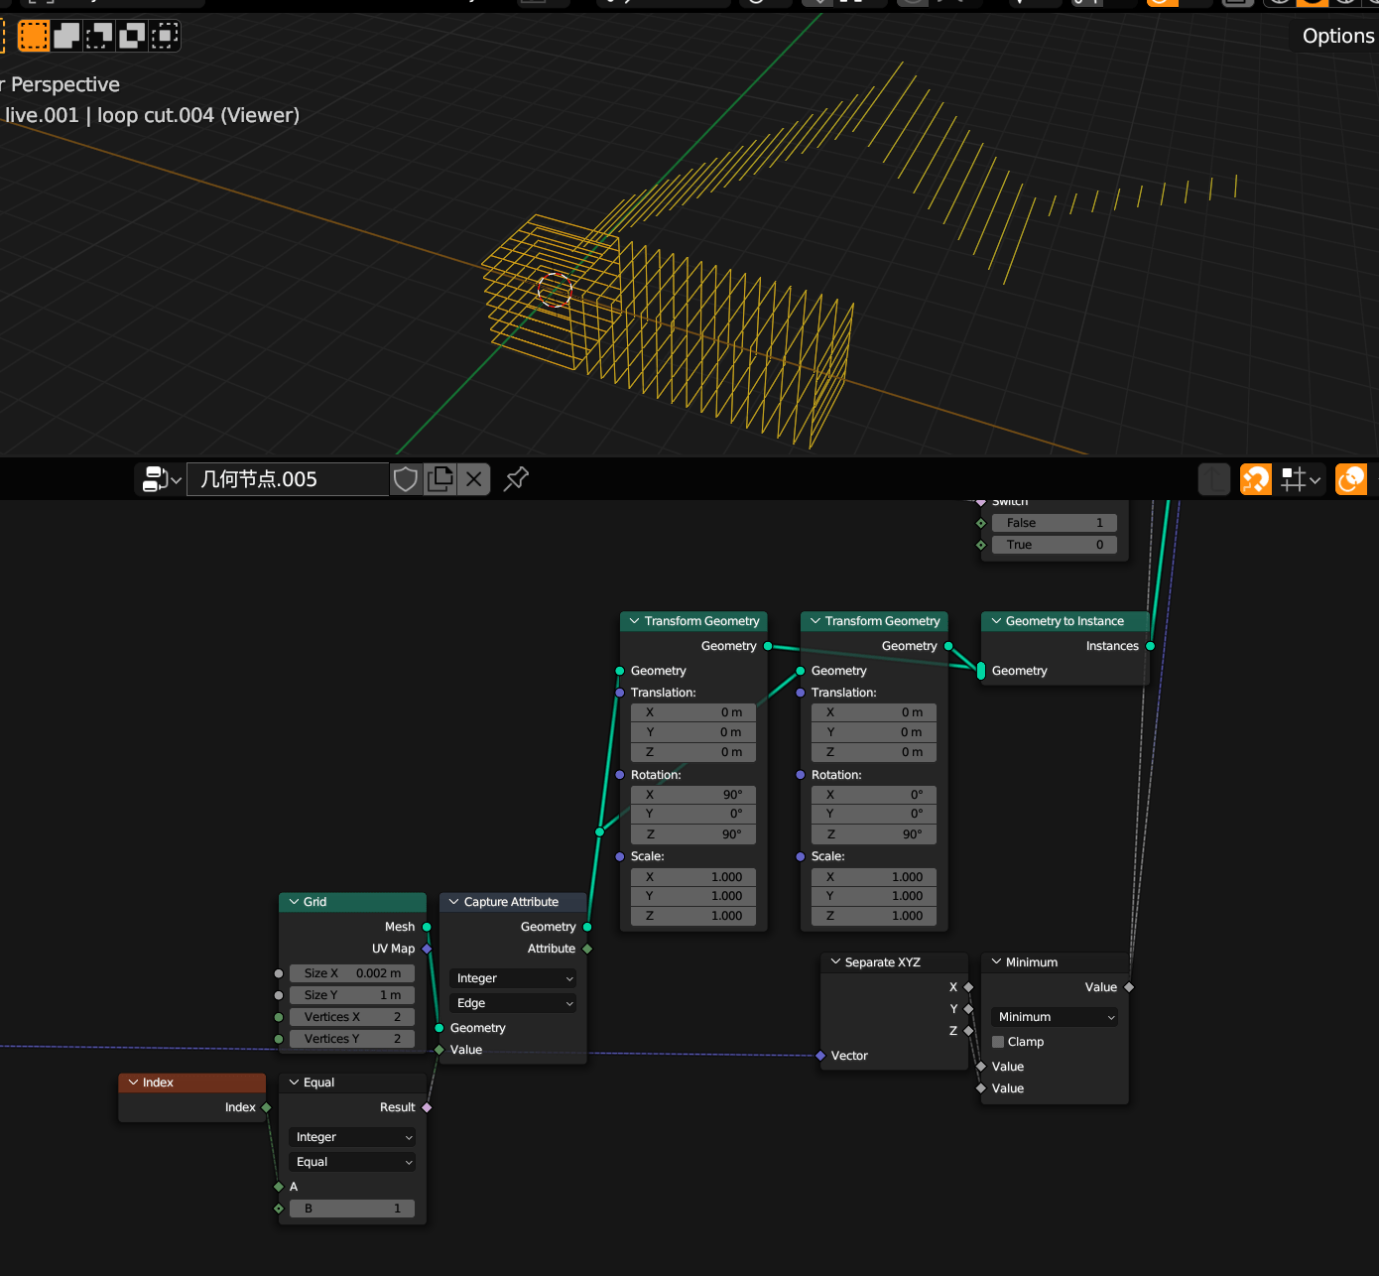
Task: Click the parent node tree arrow icon
Action: coord(1214,479)
